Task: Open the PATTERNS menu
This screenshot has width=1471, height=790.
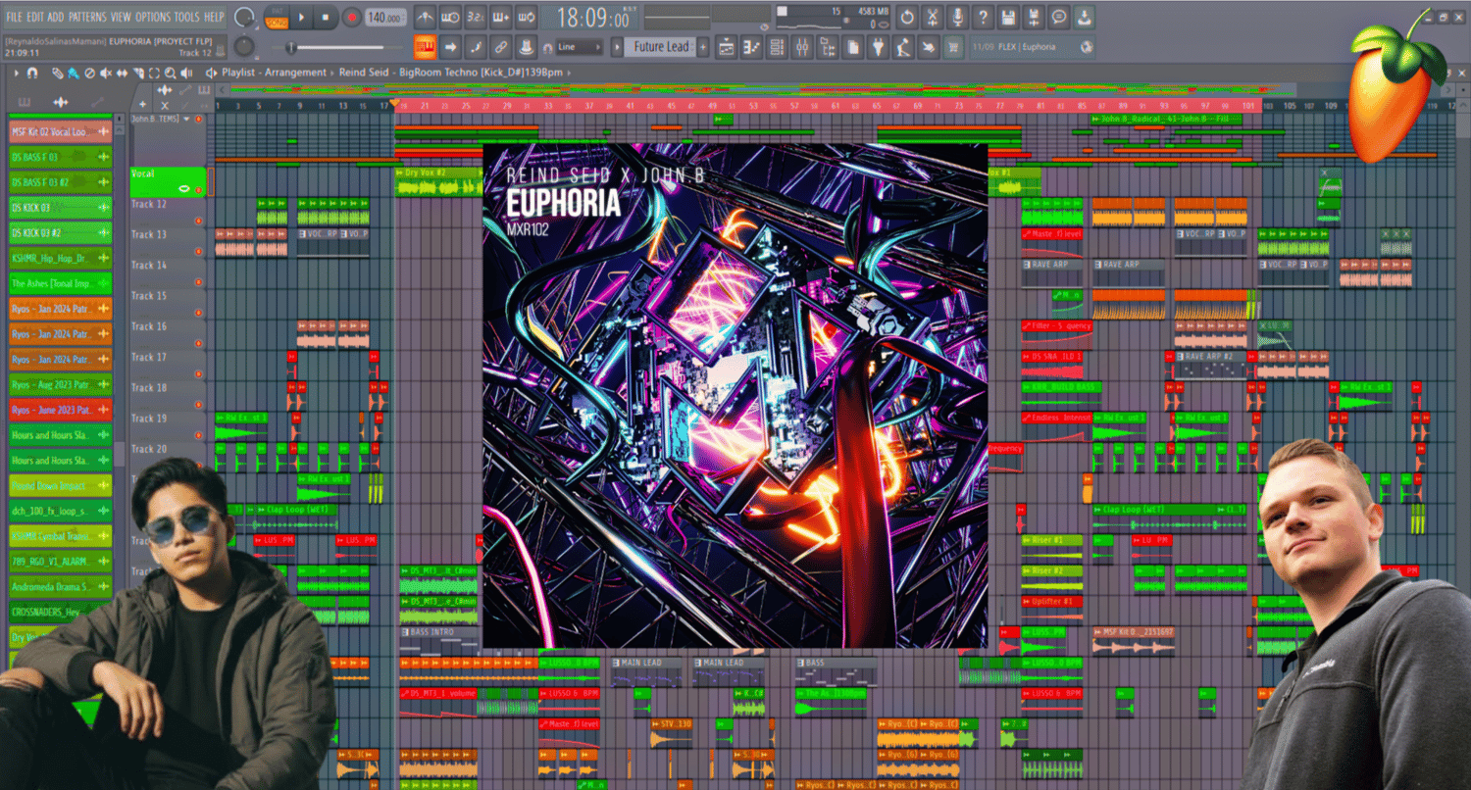Action: [x=87, y=18]
